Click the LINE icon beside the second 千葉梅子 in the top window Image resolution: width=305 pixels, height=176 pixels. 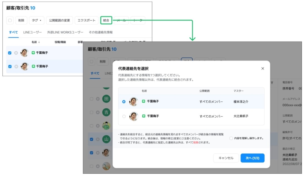tap(33, 66)
